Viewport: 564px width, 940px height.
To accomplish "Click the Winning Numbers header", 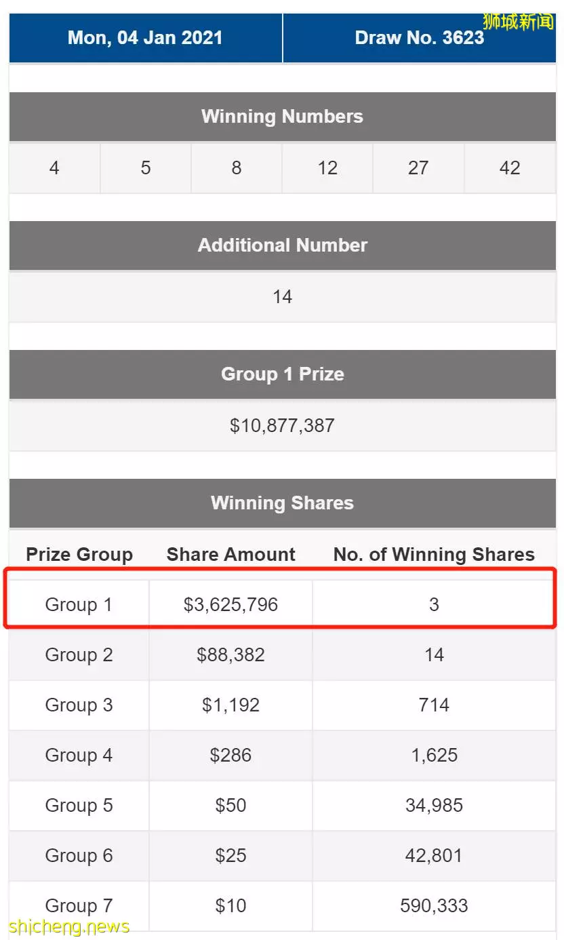I will (282, 117).
